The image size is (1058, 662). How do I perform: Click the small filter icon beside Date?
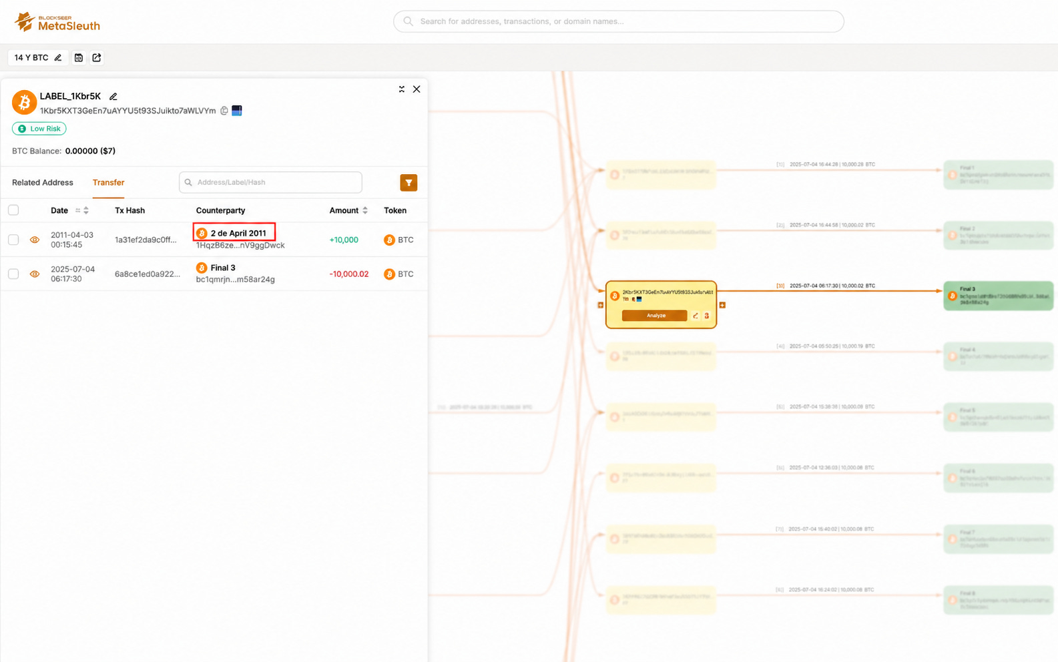(x=77, y=211)
